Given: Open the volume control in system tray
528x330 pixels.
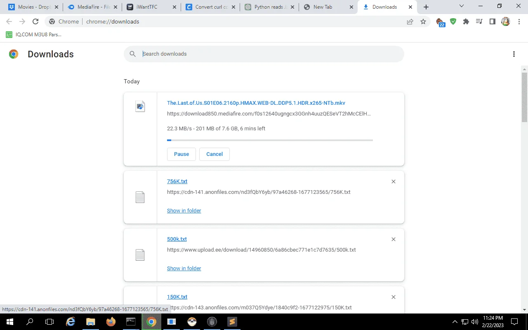Looking at the screenshot, I should pos(474,322).
